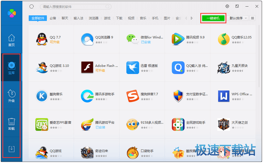The height and width of the screenshot is (163, 263).
Task: Click the magnifier icon in search box
Action: 107,7
